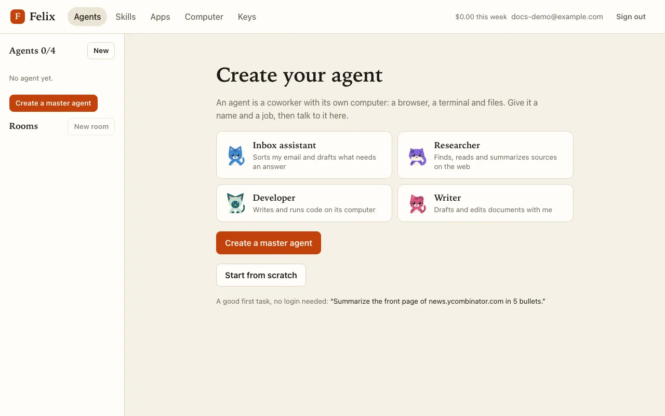Image resolution: width=665 pixels, height=416 pixels.
Task: Open the Computer tab
Action: (204, 17)
